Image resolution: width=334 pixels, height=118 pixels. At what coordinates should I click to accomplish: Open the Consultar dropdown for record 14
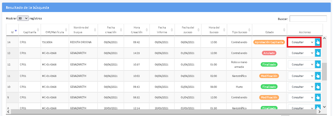click(301, 42)
